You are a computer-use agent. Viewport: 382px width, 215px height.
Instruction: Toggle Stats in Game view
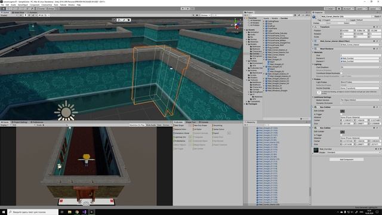pos(159,125)
